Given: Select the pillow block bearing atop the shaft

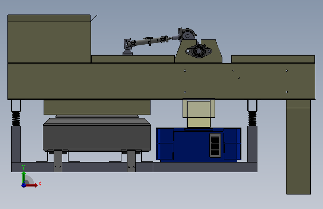Looking at the screenshot, I should pyautogui.click(x=187, y=35).
